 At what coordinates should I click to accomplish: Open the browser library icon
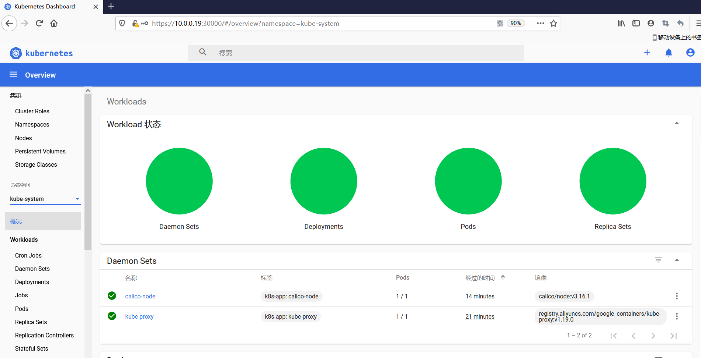coord(621,24)
